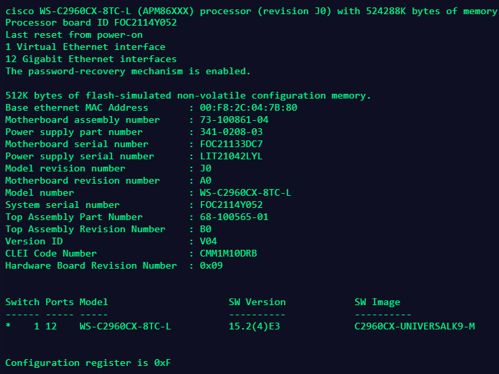This screenshot has height=374, width=499.
Task: Click the SW Image column header
Action: coord(377,302)
